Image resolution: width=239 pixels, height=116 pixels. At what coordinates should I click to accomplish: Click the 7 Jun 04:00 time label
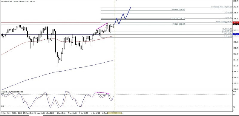84,113
